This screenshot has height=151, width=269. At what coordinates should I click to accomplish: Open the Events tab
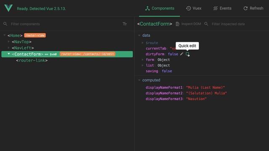click(x=222, y=8)
